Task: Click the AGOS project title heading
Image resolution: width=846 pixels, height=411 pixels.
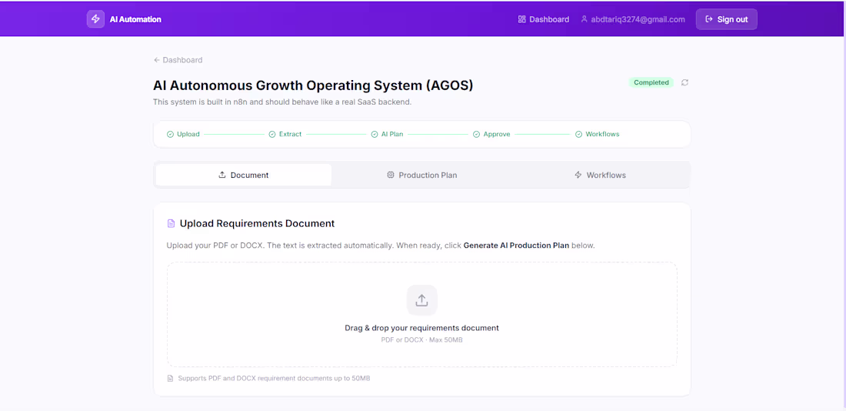Action: tap(313, 85)
